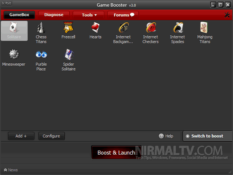The image size is (233, 175).
Task: Click the Add + button
Action: pos(21,136)
